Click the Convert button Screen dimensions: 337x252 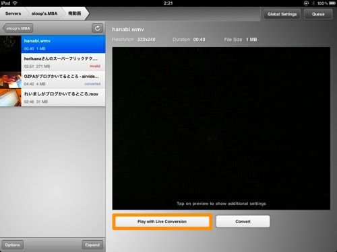pyautogui.click(x=243, y=222)
